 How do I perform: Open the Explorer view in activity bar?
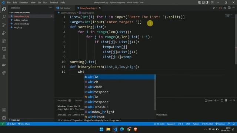[x=4, y=9]
